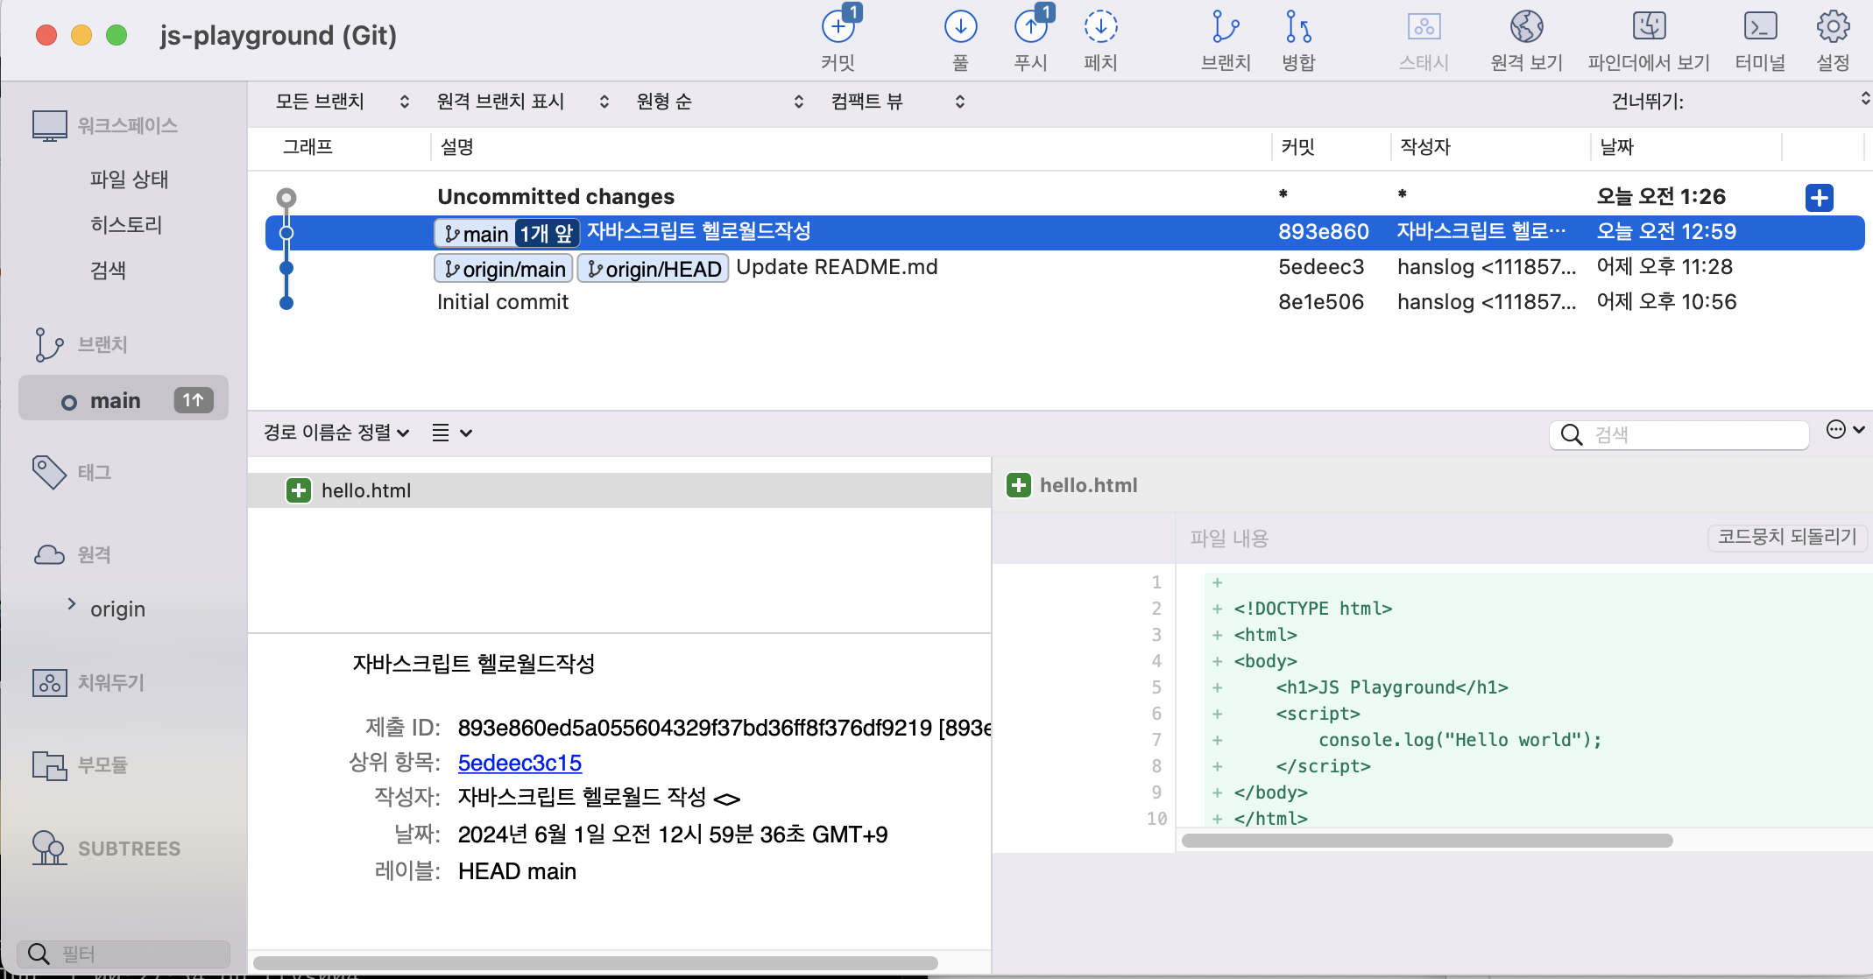
Task: Select 검색 in the sidebar
Action: (108, 271)
